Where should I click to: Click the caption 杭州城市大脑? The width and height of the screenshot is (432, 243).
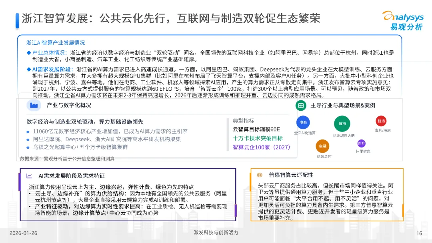point(344,135)
